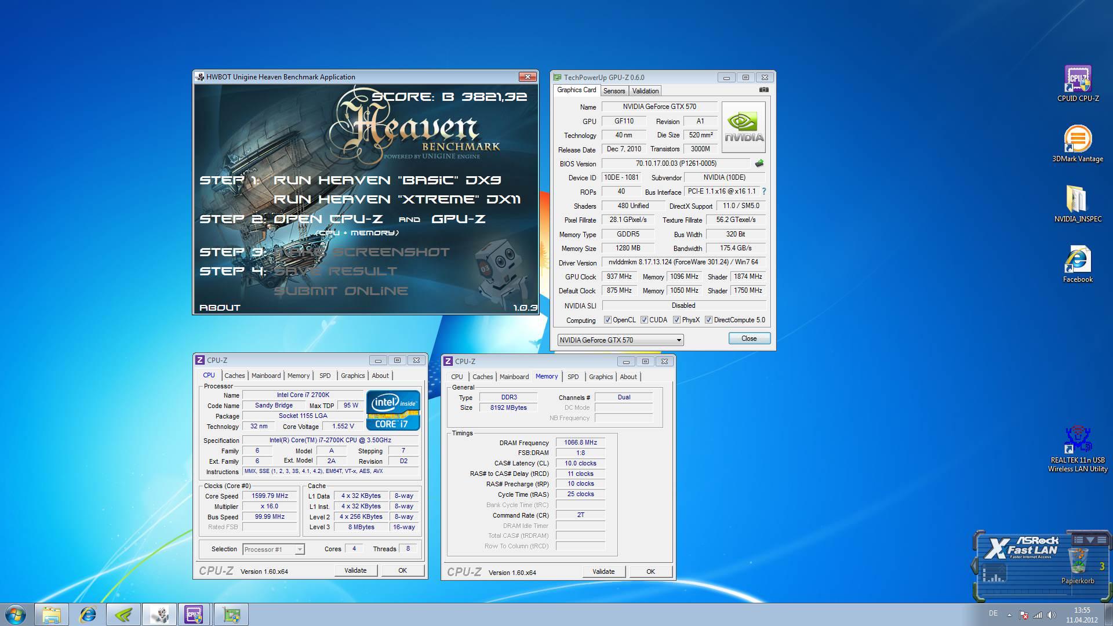Click the network signal tray icon
The image size is (1113, 626).
coord(1038,615)
